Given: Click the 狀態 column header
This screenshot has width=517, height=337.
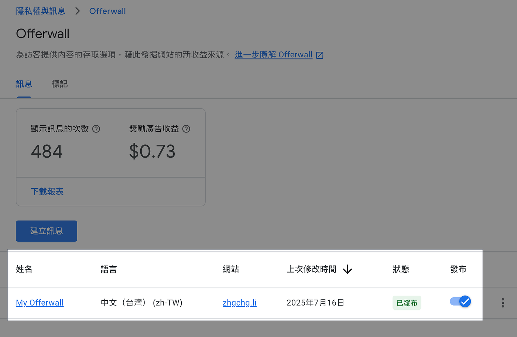Looking at the screenshot, I should 401,269.
